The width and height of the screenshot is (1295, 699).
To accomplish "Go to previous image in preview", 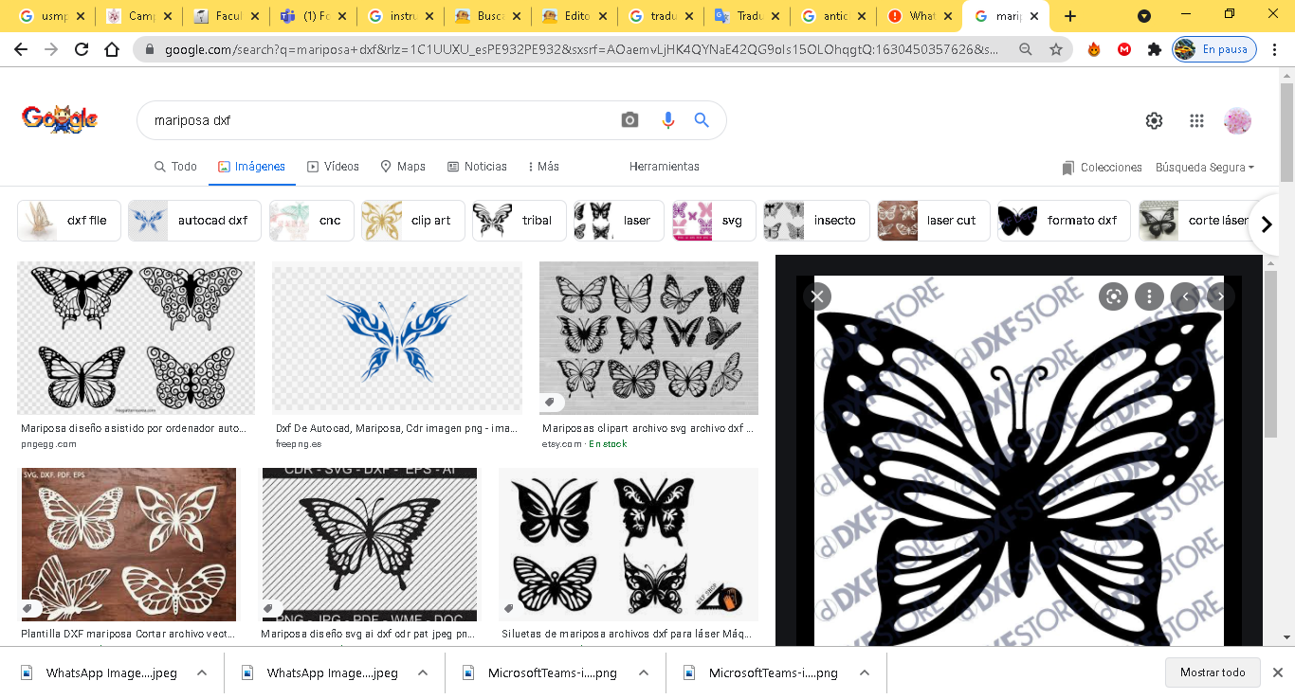I will 1185,296.
